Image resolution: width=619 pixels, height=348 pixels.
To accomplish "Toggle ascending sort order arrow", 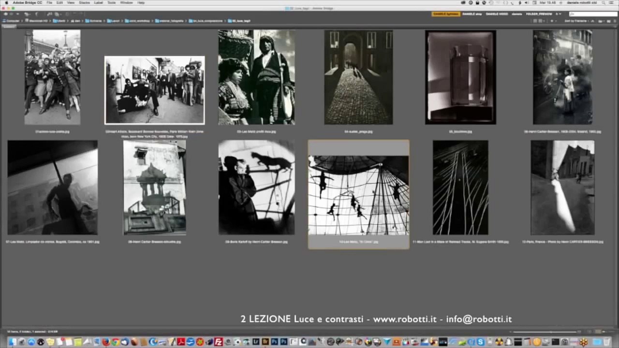I will [592, 21].
